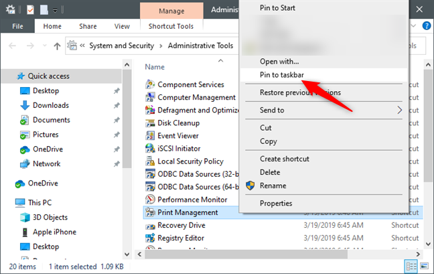This screenshot has height=274, width=434.
Task: Open the Help question mark icon
Action: tap(426, 25)
